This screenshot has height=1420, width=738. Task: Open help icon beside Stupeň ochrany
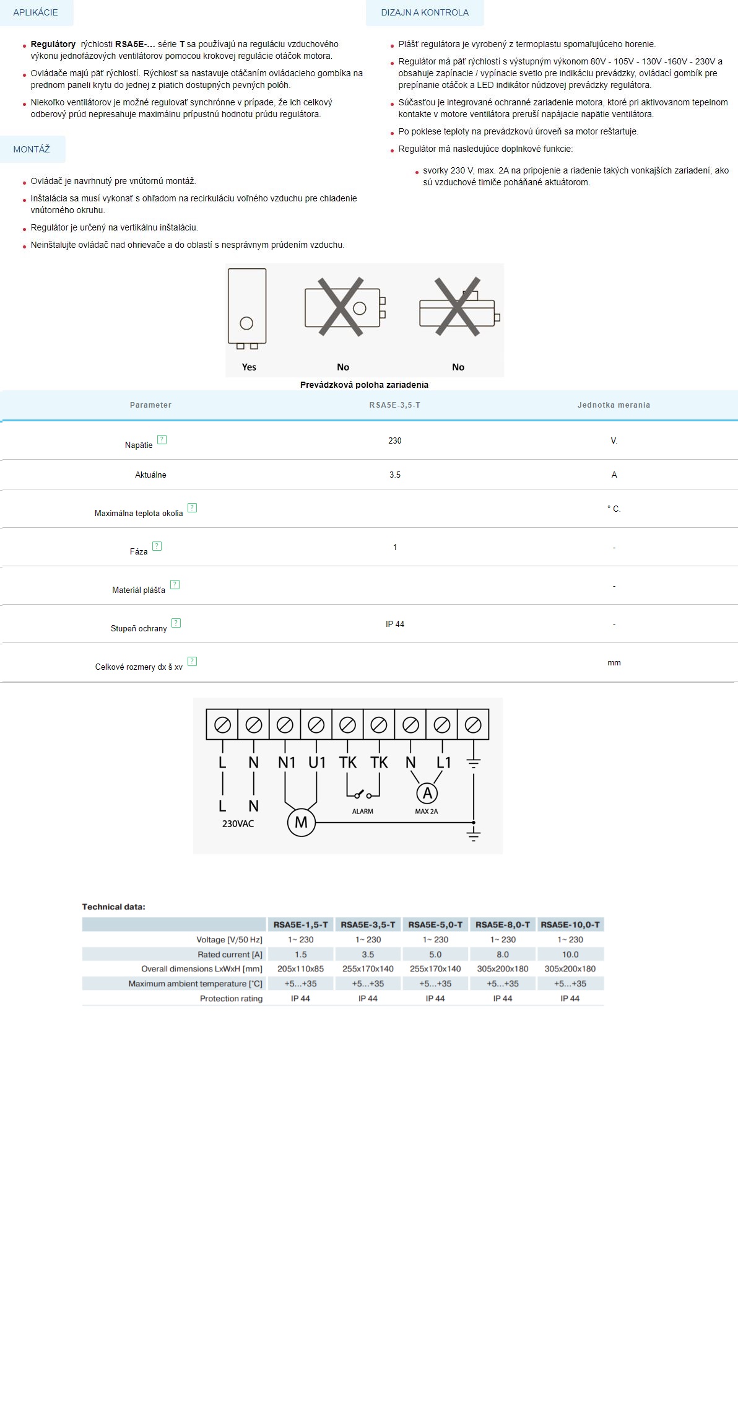pyautogui.click(x=176, y=623)
